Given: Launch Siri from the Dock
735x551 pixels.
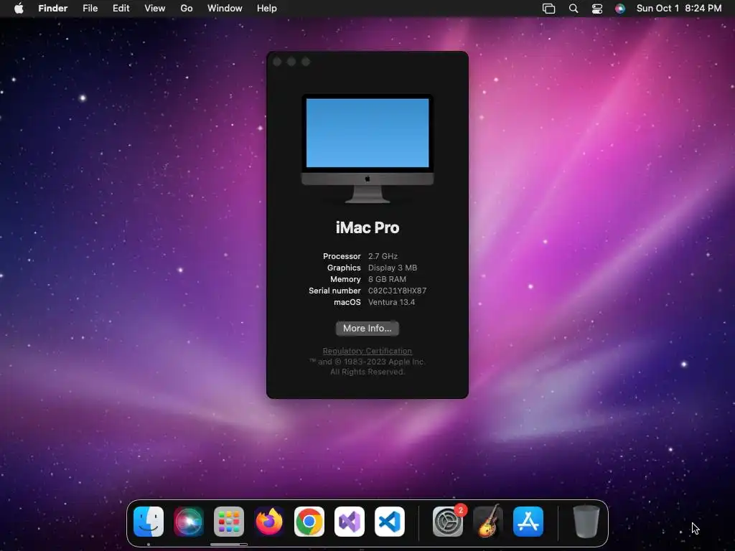Looking at the screenshot, I should click(x=189, y=522).
